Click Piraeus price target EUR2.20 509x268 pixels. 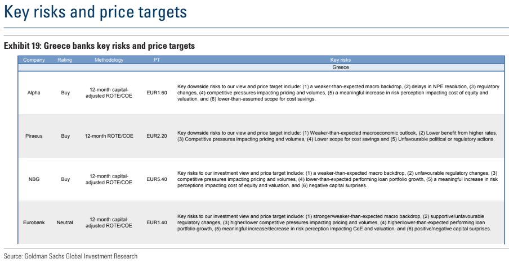pos(157,136)
